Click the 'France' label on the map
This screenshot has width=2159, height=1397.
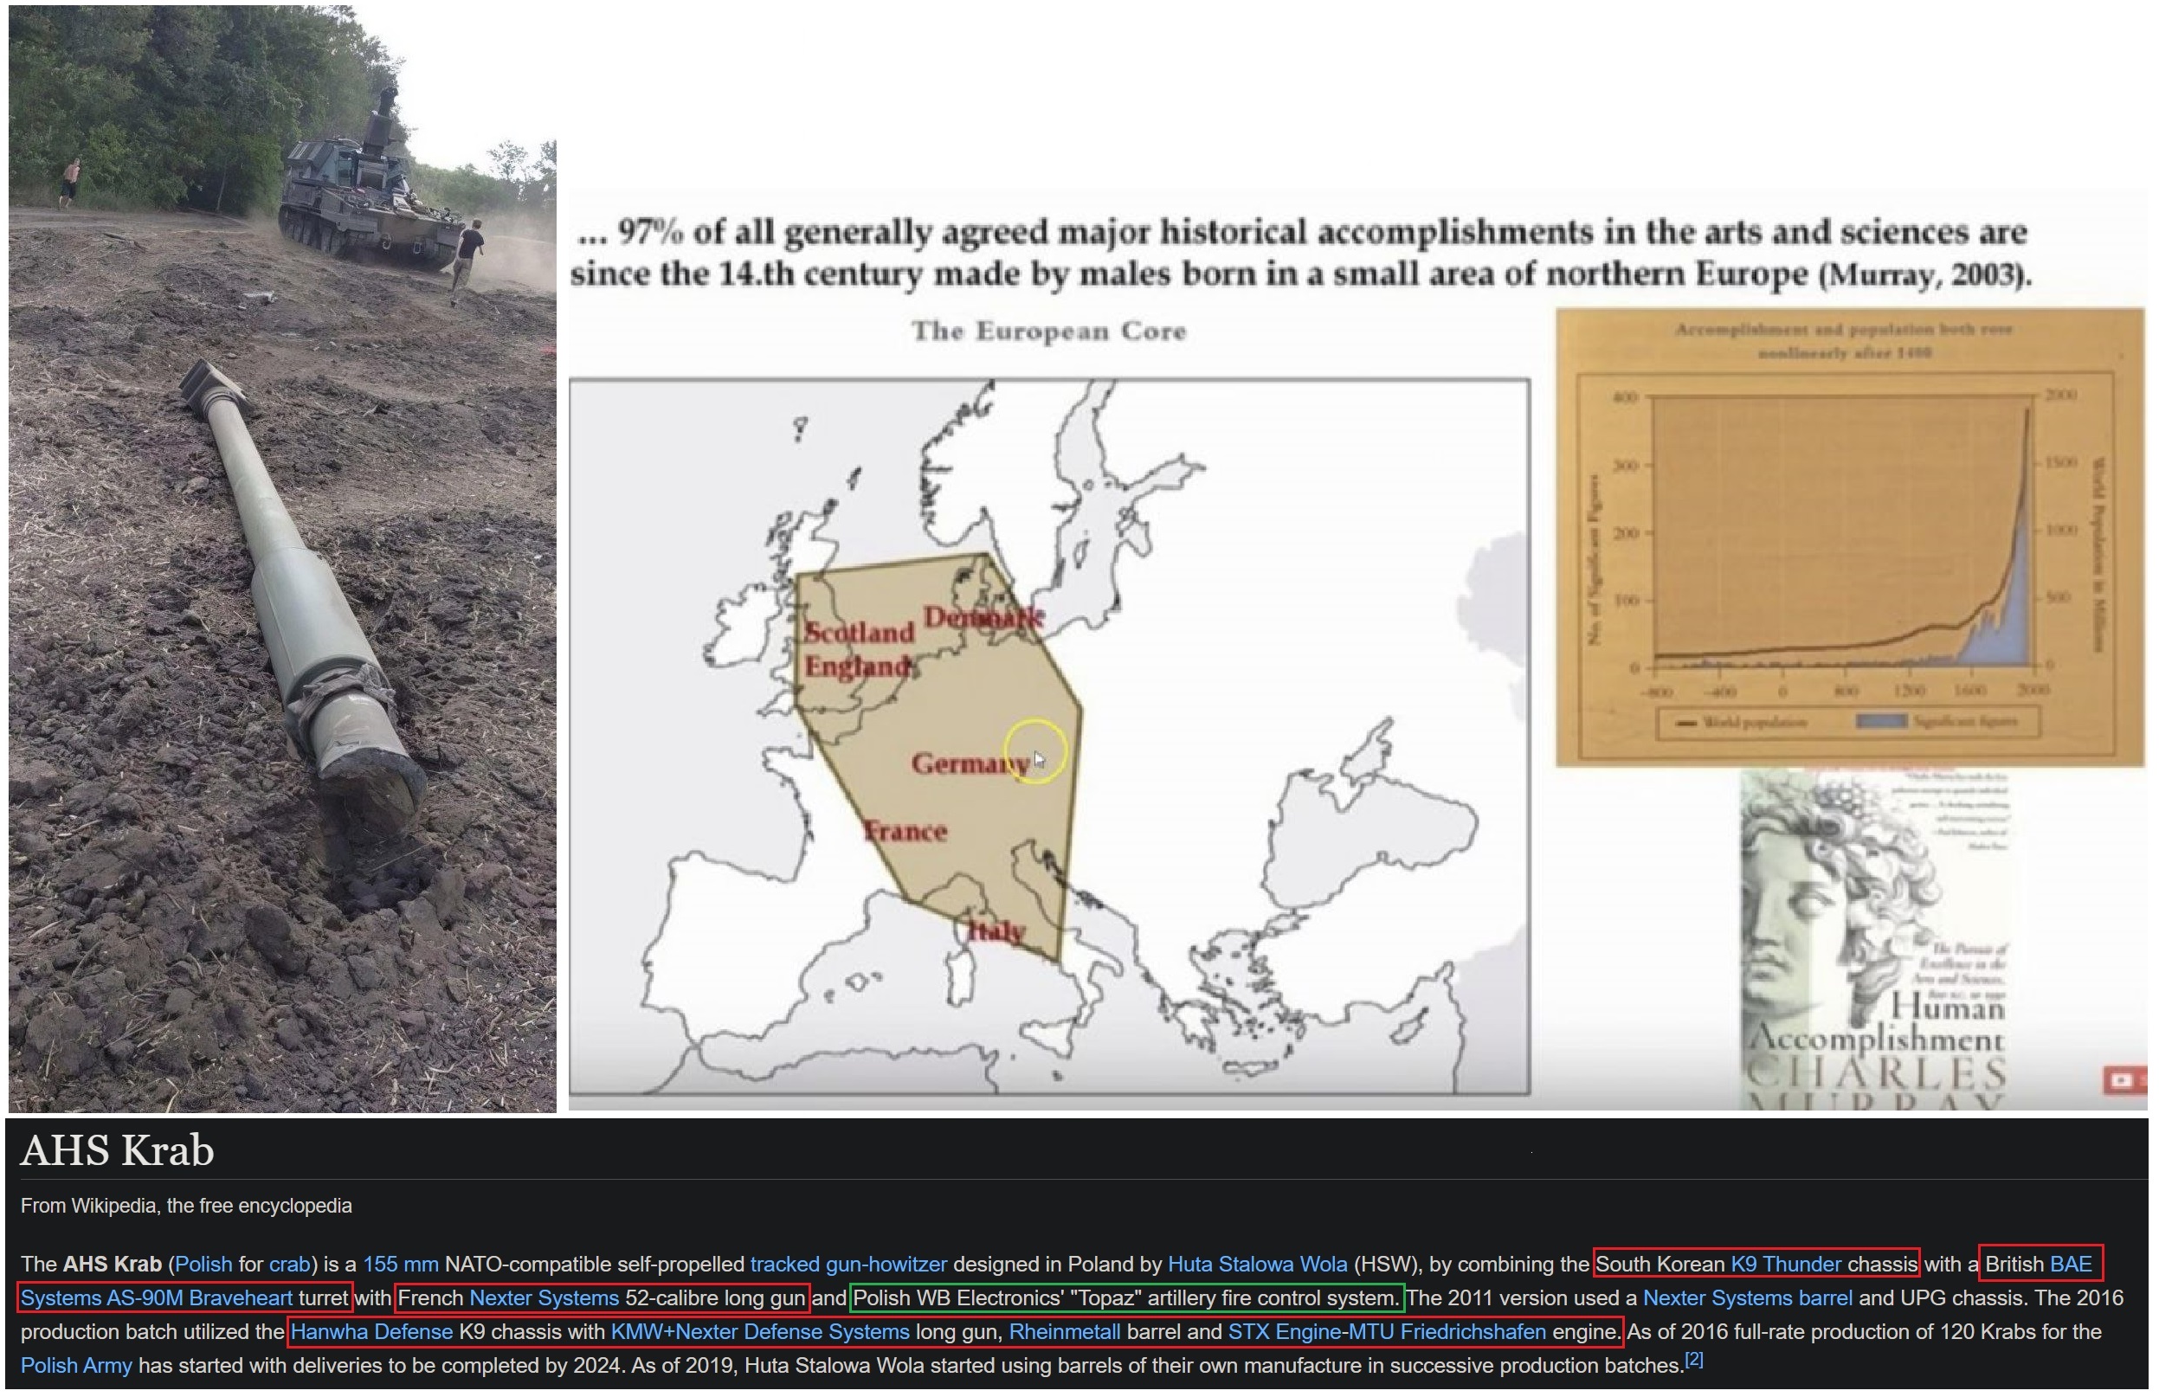click(905, 831)
